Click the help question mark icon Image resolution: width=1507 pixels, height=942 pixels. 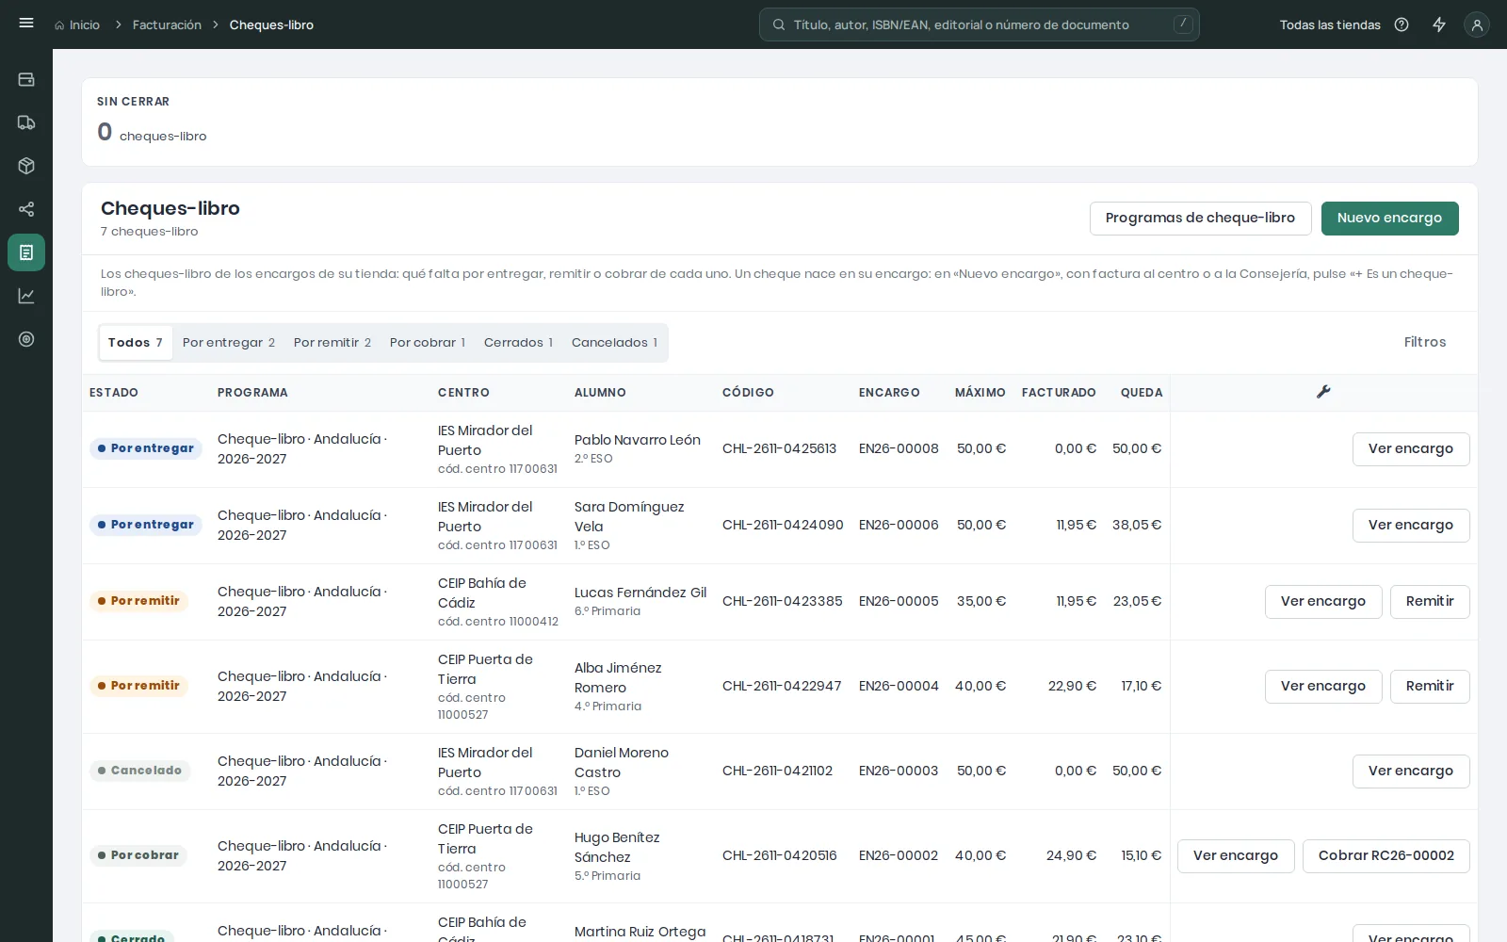[x=1402, y=24]
